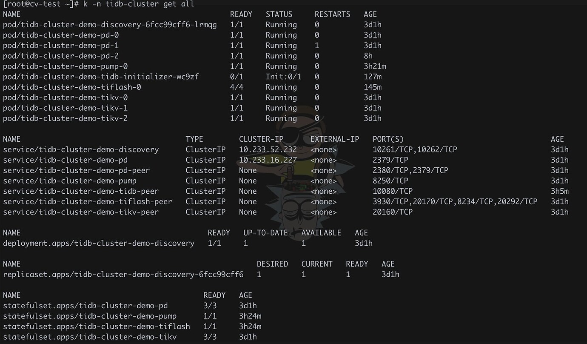Click the UP-TO-DATE column header
This screenshot has height=344, width=587.
point(265,233)
